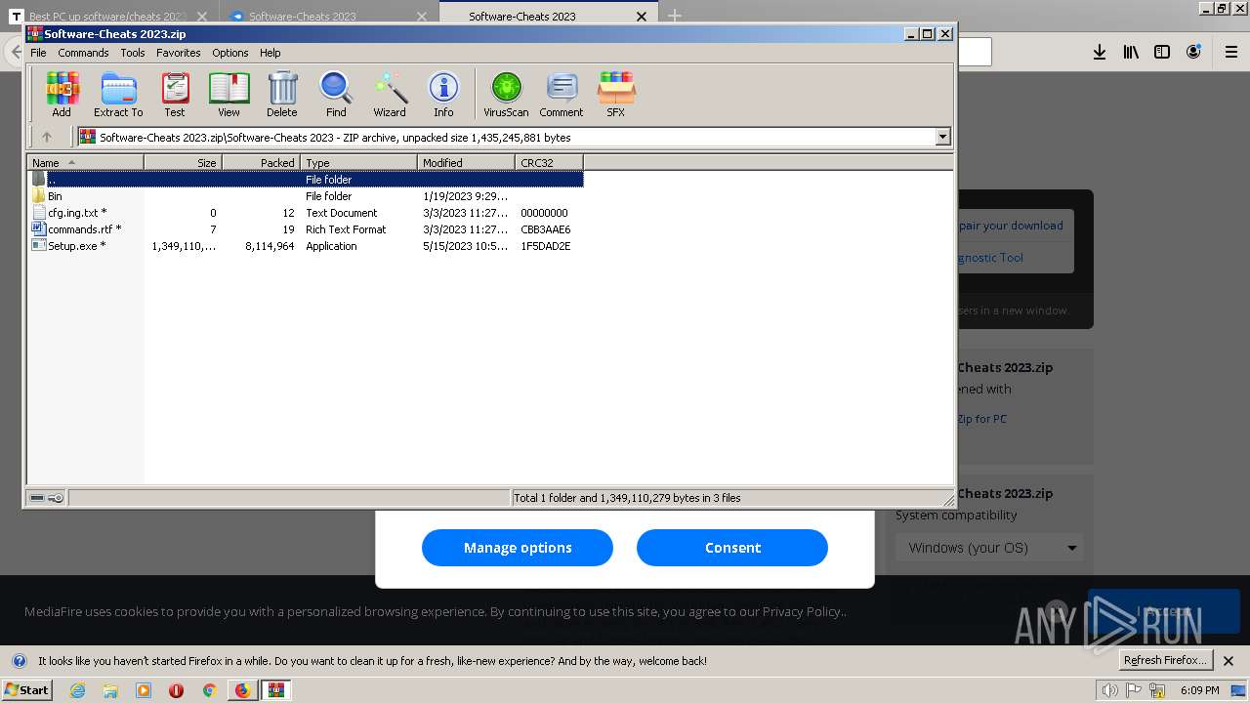Open the Find magnifier tool

[336, 95]
